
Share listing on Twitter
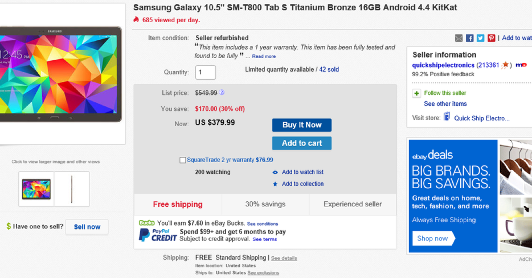[481, 38]
